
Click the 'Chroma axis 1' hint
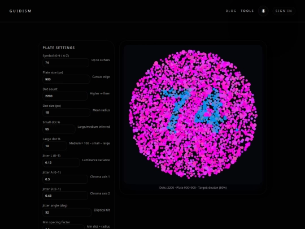100,176
